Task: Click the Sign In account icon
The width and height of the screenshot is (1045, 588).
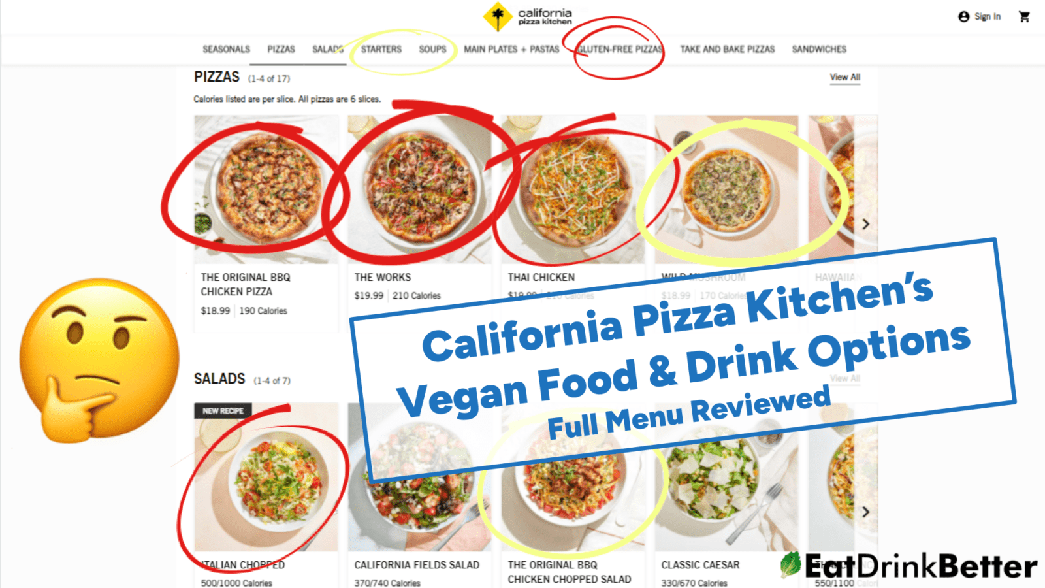Action: click(x=963, y=16)
